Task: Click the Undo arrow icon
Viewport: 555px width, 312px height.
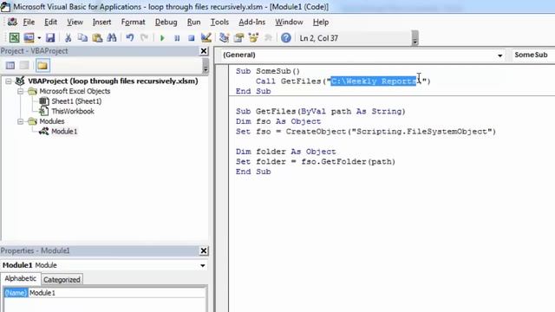Action: coord(130,38)
